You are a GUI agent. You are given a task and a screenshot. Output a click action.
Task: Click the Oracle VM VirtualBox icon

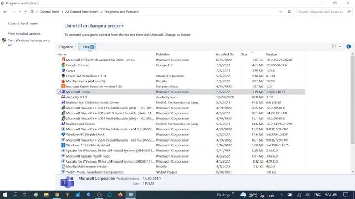pos(63,76)
